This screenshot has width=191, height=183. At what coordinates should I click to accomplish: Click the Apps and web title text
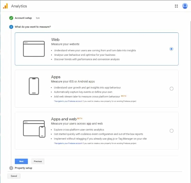pos(64,119)
